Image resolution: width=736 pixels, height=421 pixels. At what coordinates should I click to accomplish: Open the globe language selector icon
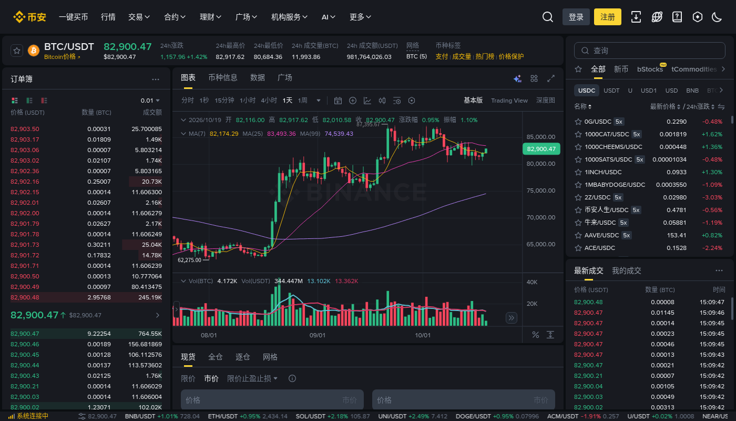click(x=657, y=17)
